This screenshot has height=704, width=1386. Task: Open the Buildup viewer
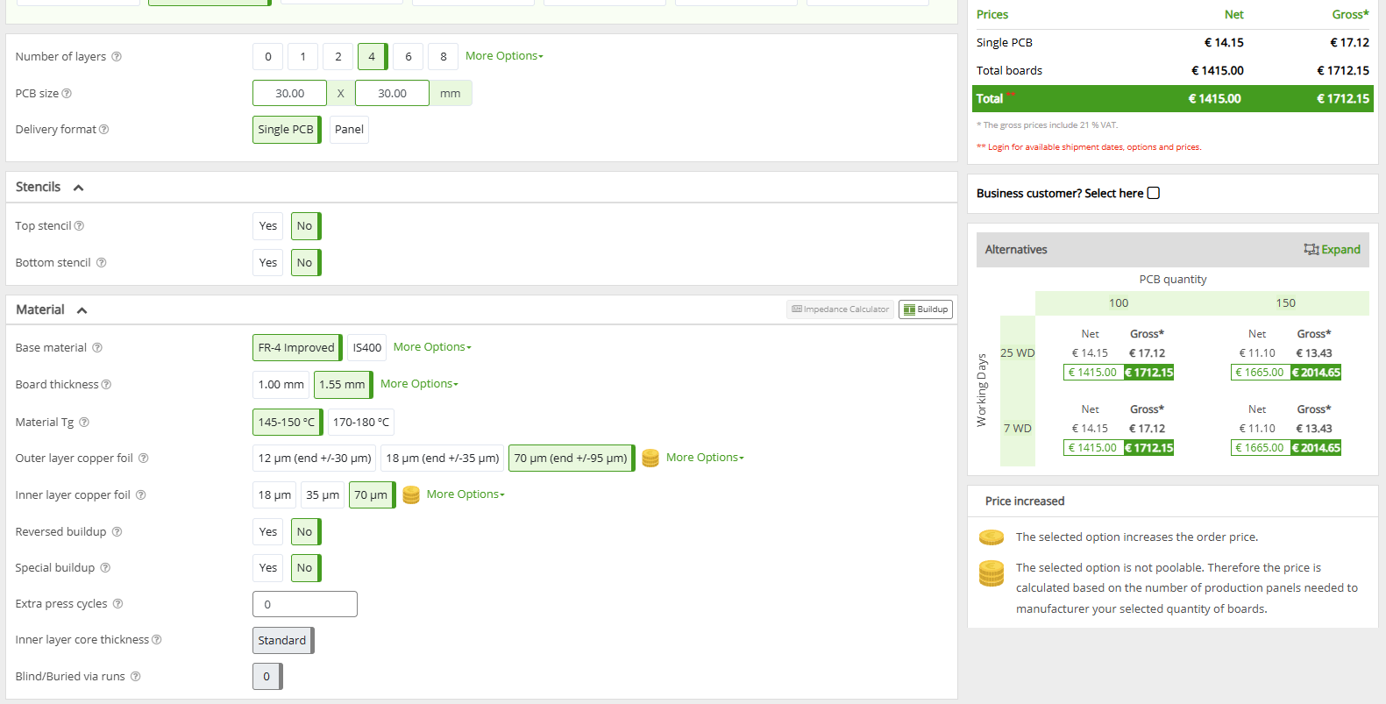pos(926,309)
